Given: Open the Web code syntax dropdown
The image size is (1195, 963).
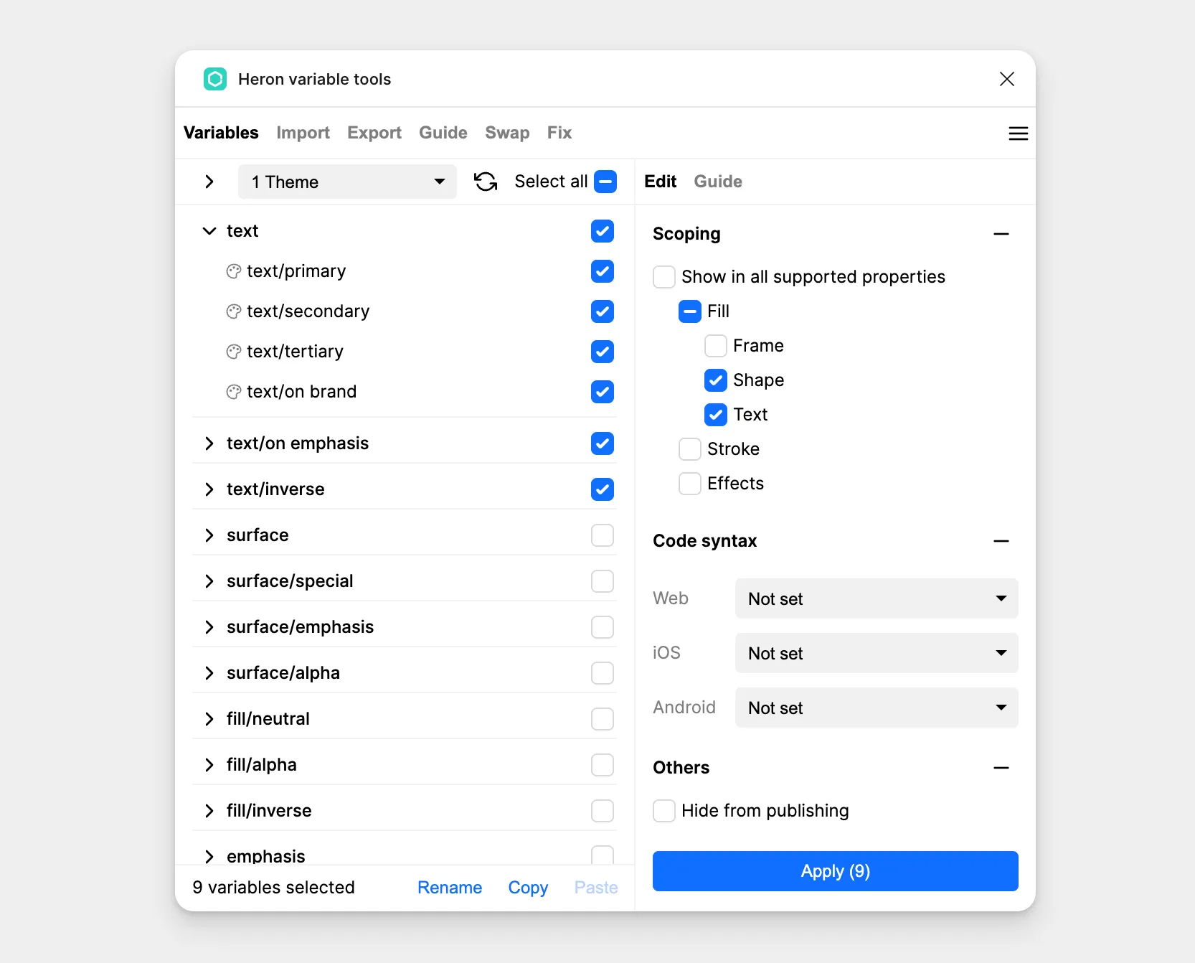Looking at the screenshot, I should coord(876,598).
